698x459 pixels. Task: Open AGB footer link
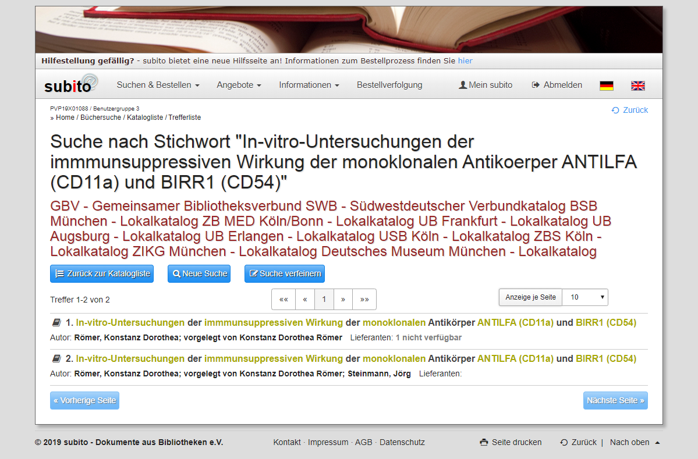click(364, 442)
